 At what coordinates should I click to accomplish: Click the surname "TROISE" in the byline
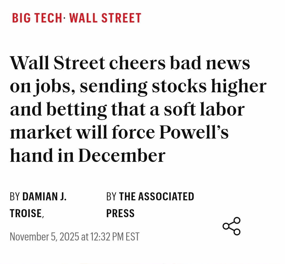pyautogui.click(x=26, y=213)
